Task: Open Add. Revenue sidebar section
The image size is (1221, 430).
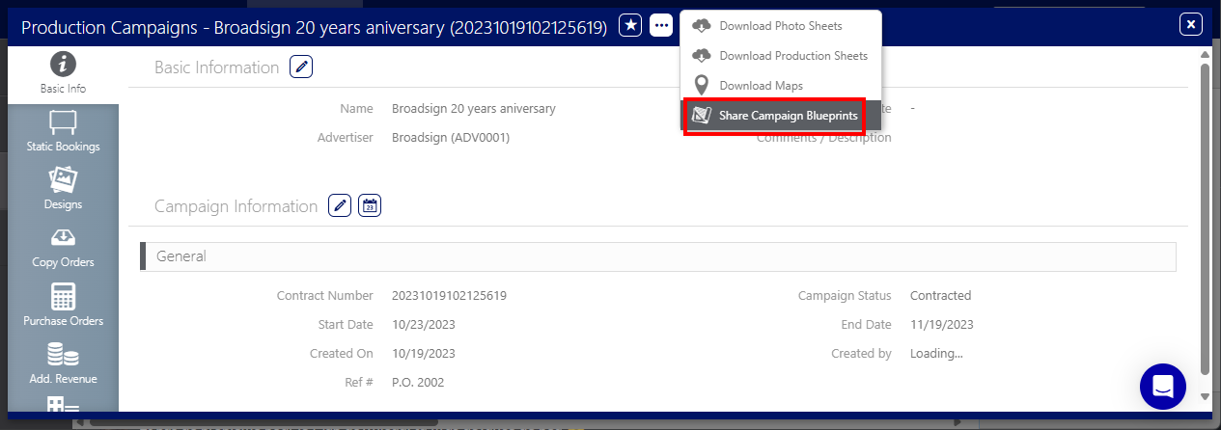Action: pyautogui.click(x=63, y=363)
